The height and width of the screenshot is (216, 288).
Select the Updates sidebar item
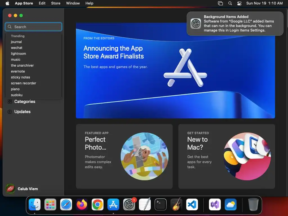(x=33, y=111)
